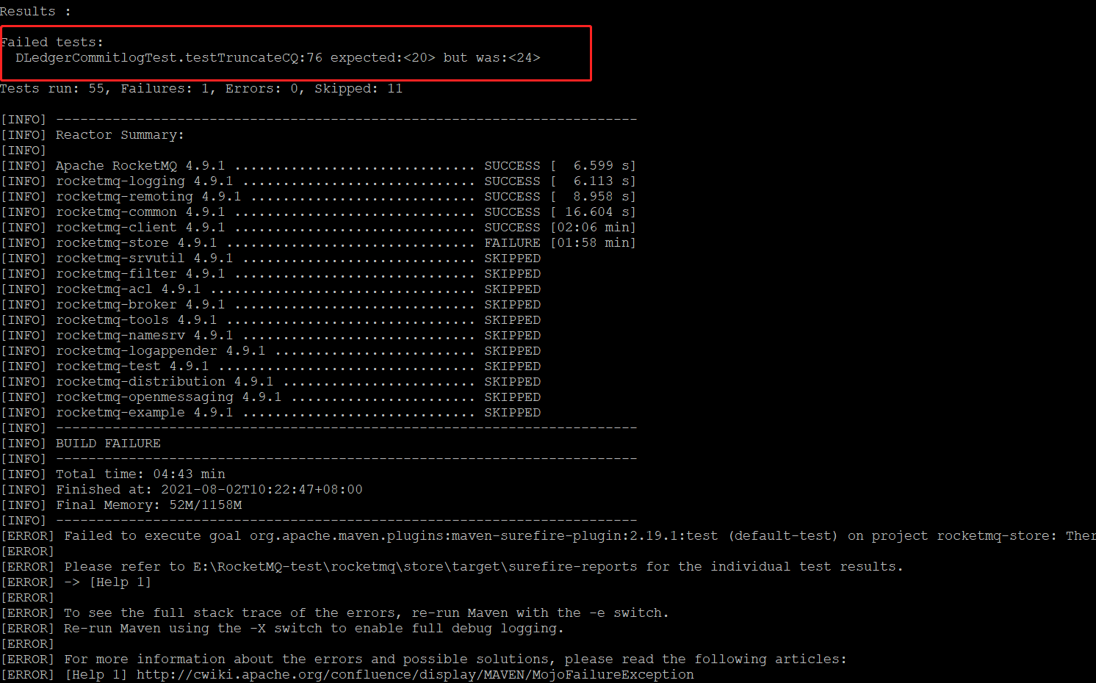The image size is (1096, 683).
Task: Select the rocketmq-store 4.9.1 FAILURE row
Action: click(318, 243)
